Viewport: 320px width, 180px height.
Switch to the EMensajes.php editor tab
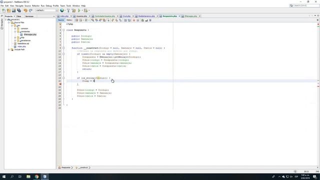coord(191,16)
